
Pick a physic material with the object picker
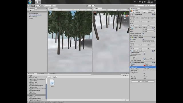pyautogui.click(x=155, y=41)
